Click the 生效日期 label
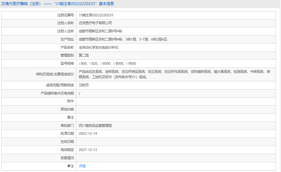The width and height of the screenshot is (281, 172). coord(67,142)
